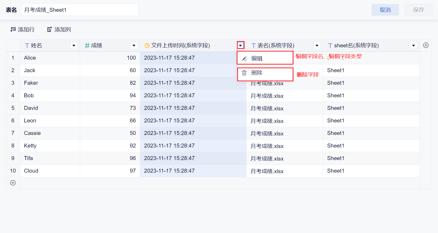Open the 成绩 column dropdown arrow
Viewport: 438px width, 233px height.
point(134,46)
